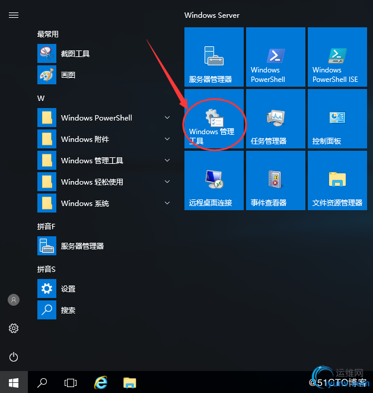Open the Windows 管理工具 folder in the app list

104,160
